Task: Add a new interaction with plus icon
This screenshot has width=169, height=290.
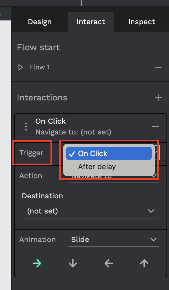Action: [158, 98]
